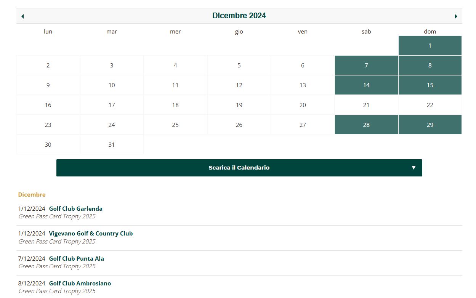
Task: Choose Monday 2 in the calendar
Action: [48, 66]
